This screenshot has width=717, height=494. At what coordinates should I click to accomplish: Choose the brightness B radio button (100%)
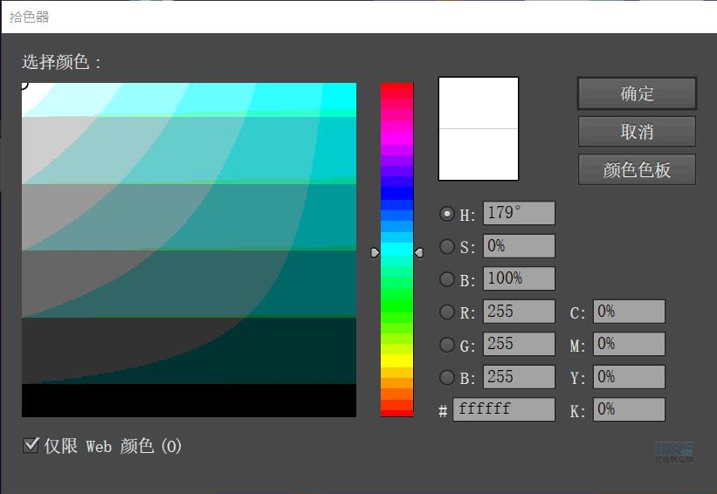pyautogui.click(x=447, y=279)
